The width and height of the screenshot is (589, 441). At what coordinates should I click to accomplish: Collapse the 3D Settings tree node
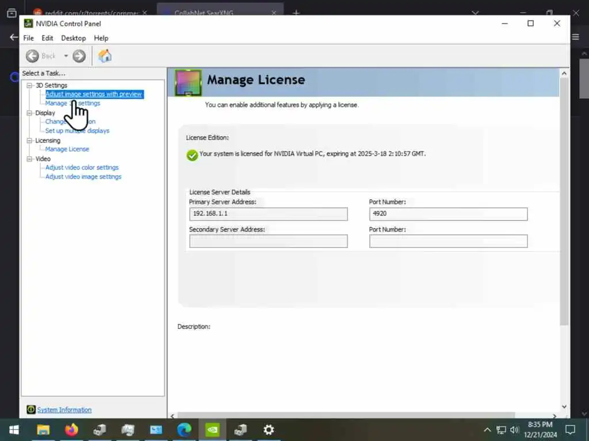pyautogui.click(x=29, y=86)
